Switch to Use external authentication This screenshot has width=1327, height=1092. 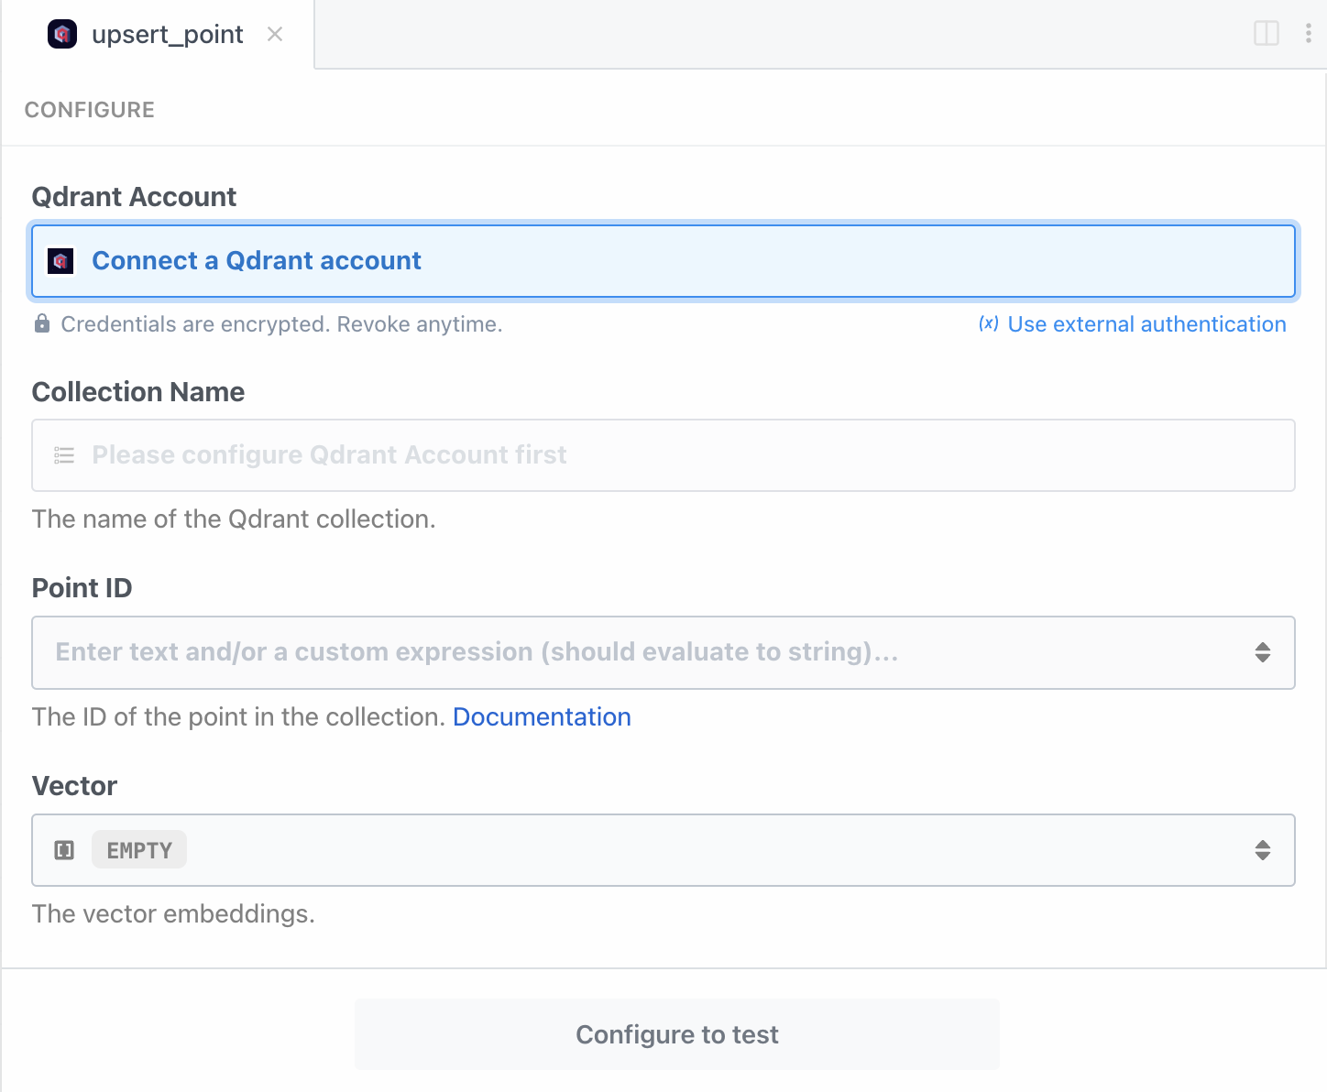[x=1146, y=323]
